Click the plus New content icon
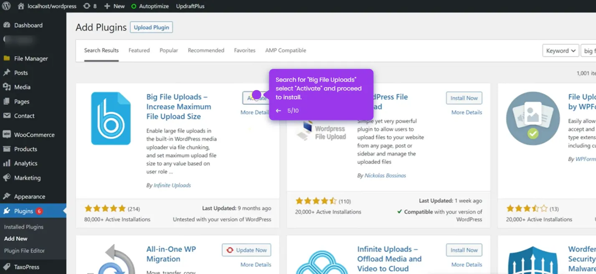The height and width of the screenshot is (274, 596). pyautogui.click(x=107, y=6)
